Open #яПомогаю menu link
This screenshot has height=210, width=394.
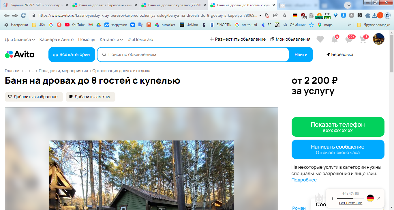(x=140, y=40)
